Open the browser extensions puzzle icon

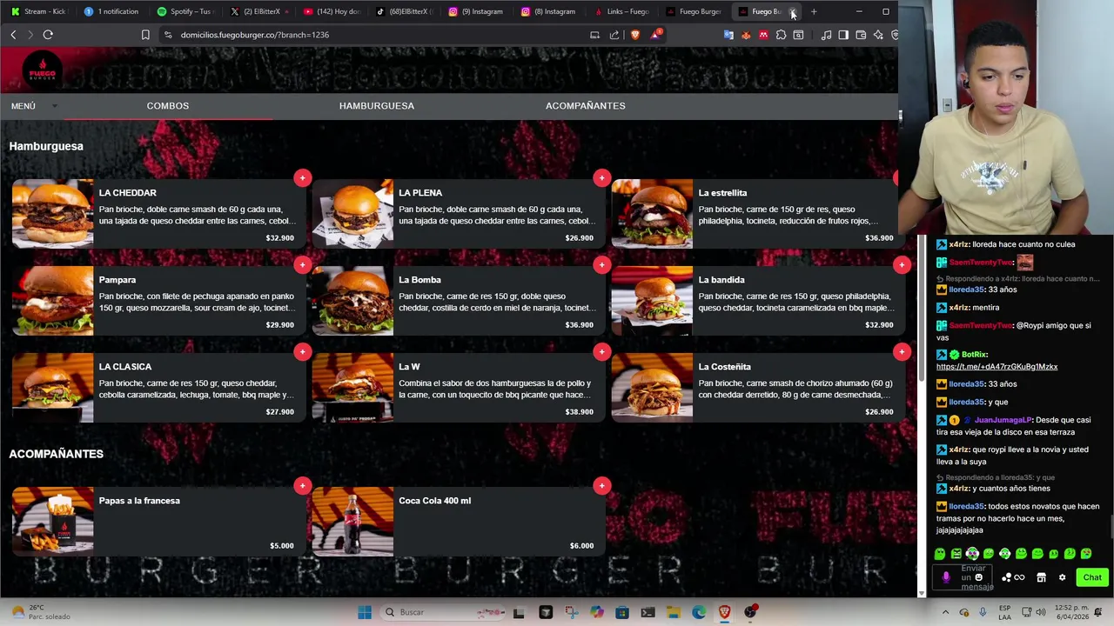(x=781, y=35)
